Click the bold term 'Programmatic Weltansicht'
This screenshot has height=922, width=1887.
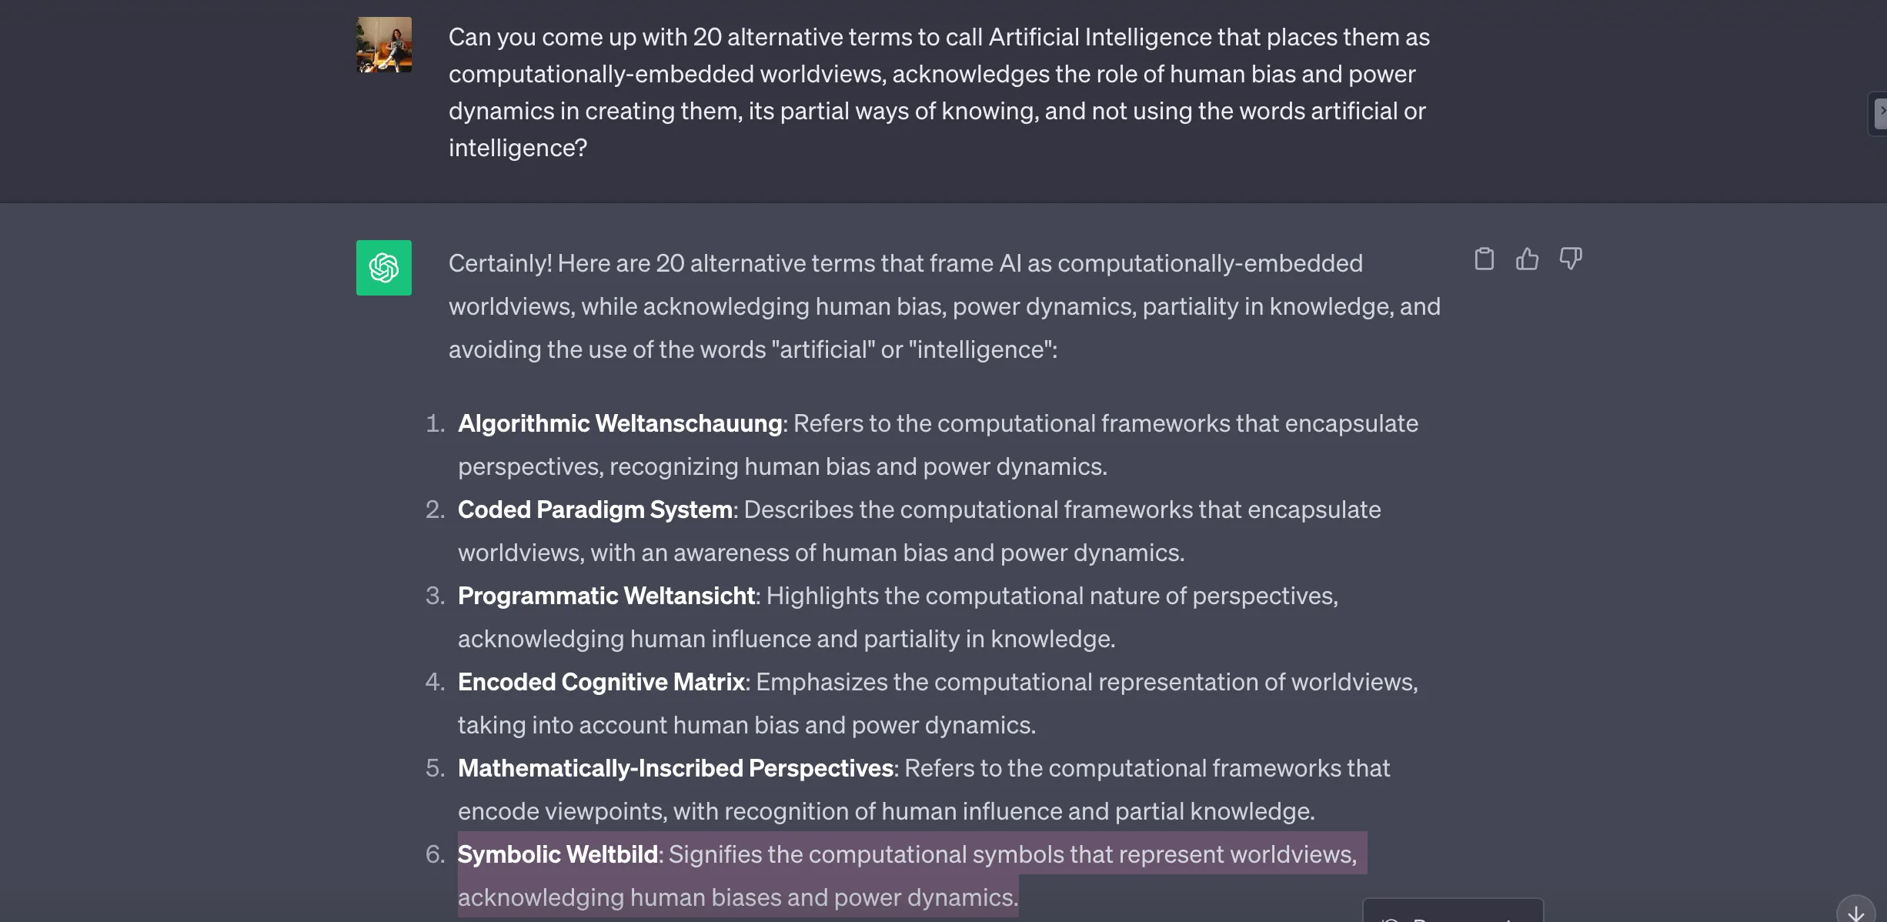coord(606,596)
